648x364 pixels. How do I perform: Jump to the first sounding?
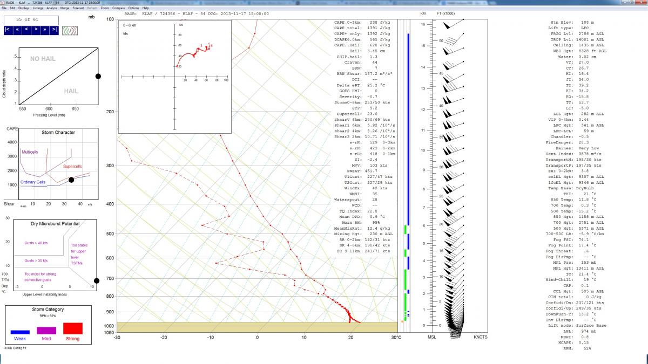[x=8, y=30]
